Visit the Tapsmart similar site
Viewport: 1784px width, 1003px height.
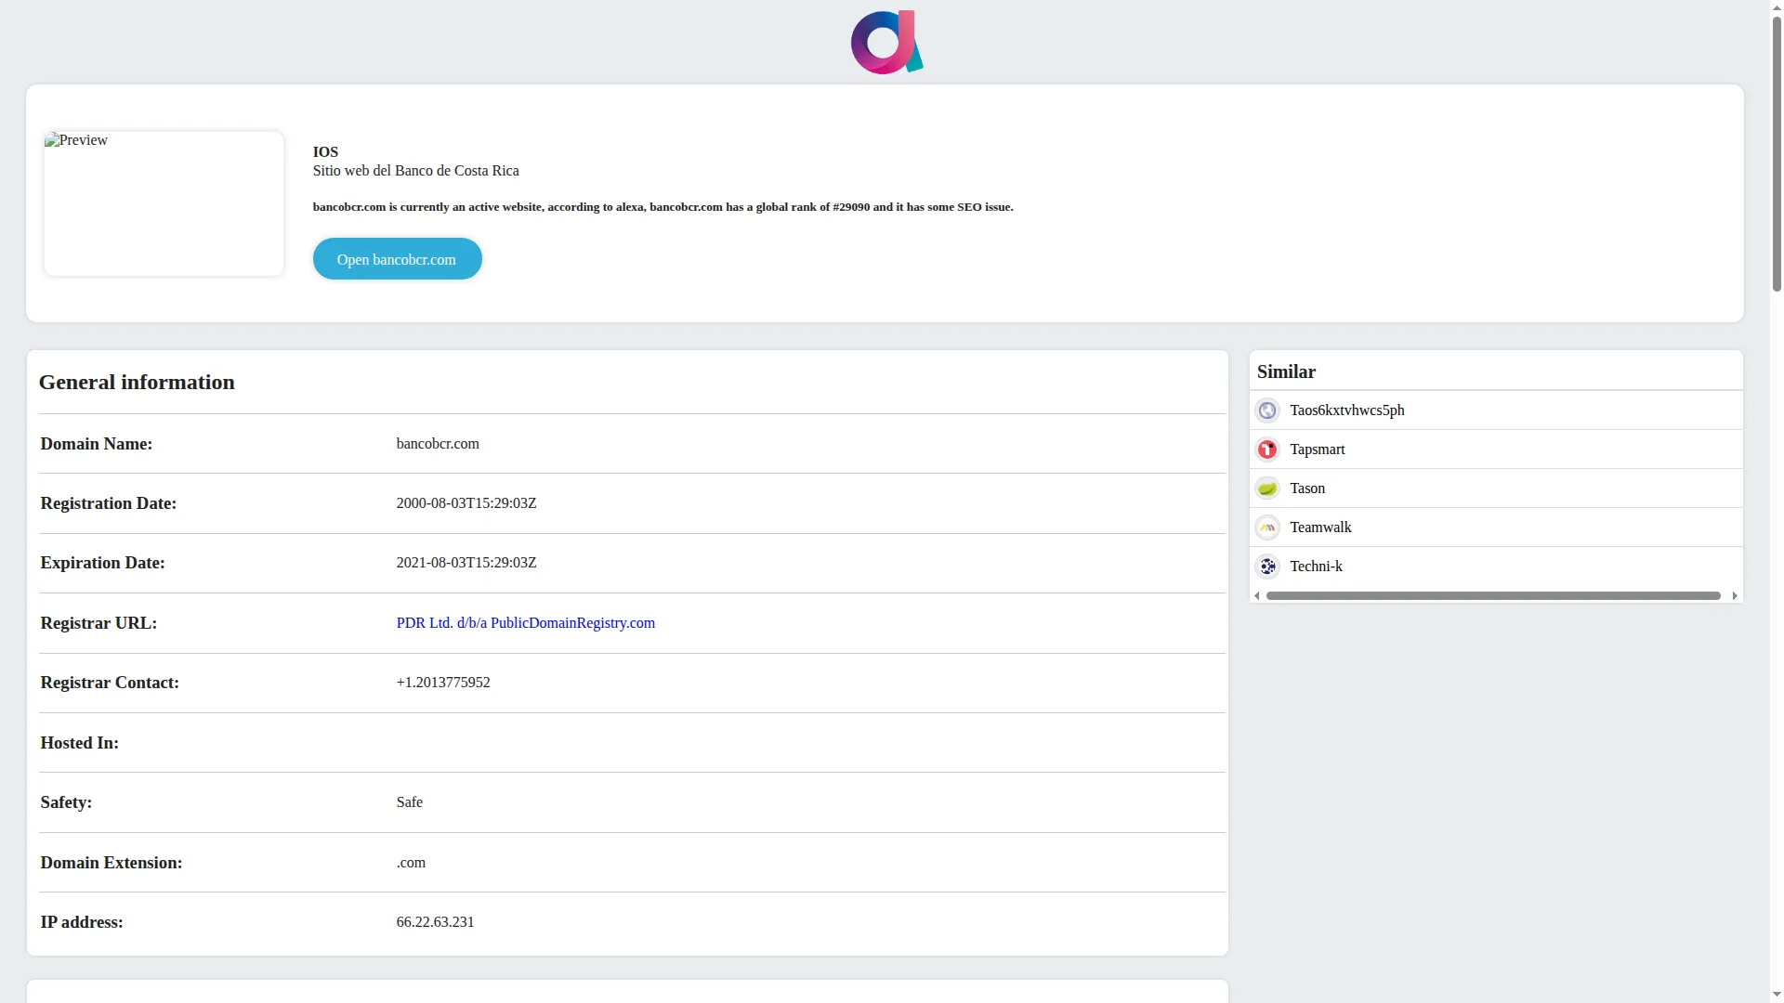(x=1318, y=449)
